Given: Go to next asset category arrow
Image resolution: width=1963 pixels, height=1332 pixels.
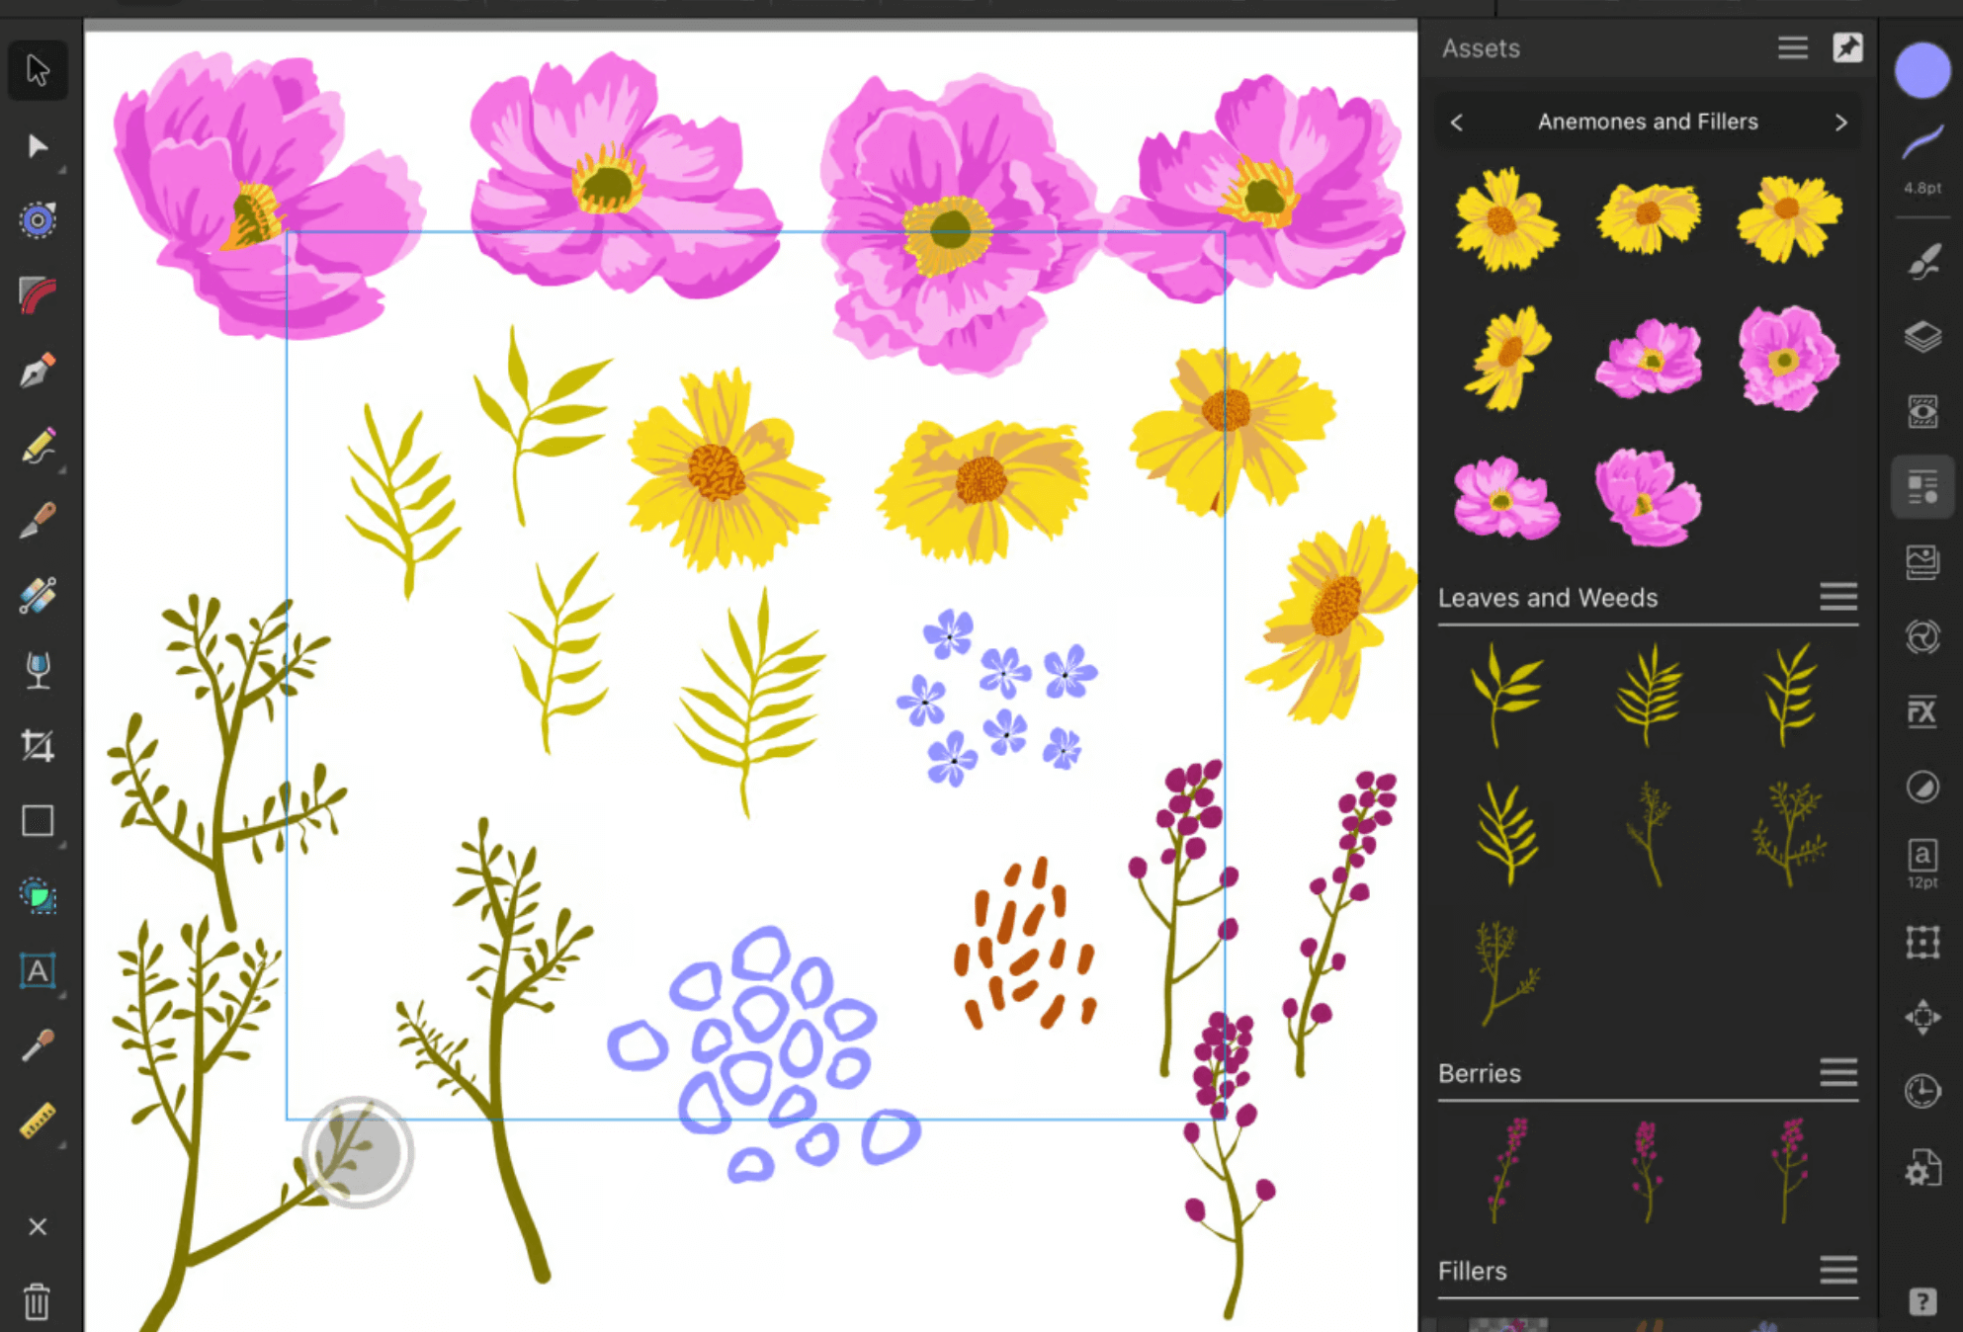Looking at the screenshot, I should tap(1840, 122).
